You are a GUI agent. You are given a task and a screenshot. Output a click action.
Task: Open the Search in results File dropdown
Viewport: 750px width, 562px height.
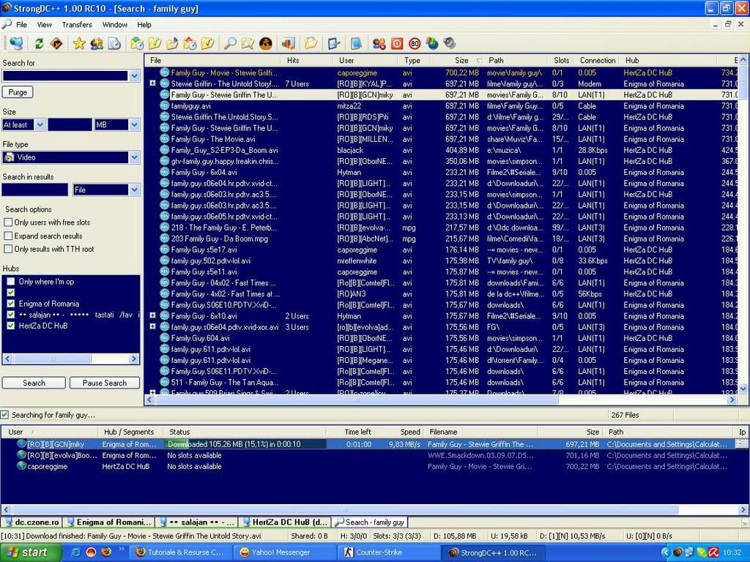click(x=135, y=190)
